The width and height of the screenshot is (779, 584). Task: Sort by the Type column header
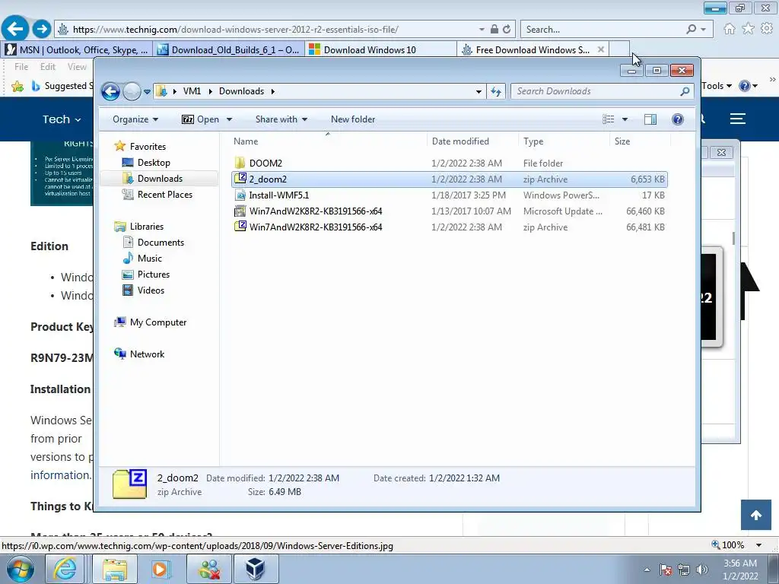pyautogui.click(x=533, y=141)
